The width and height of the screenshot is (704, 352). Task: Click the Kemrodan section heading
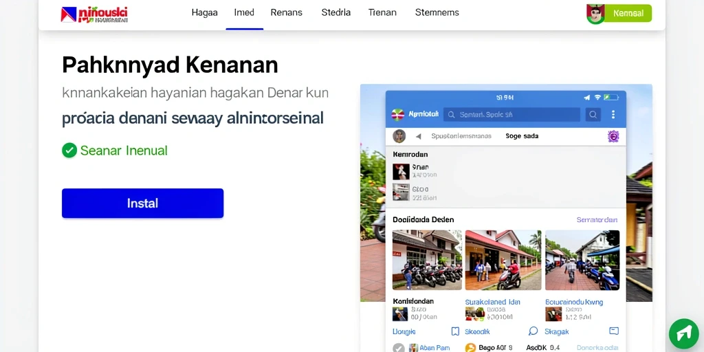tap(410, 154)
